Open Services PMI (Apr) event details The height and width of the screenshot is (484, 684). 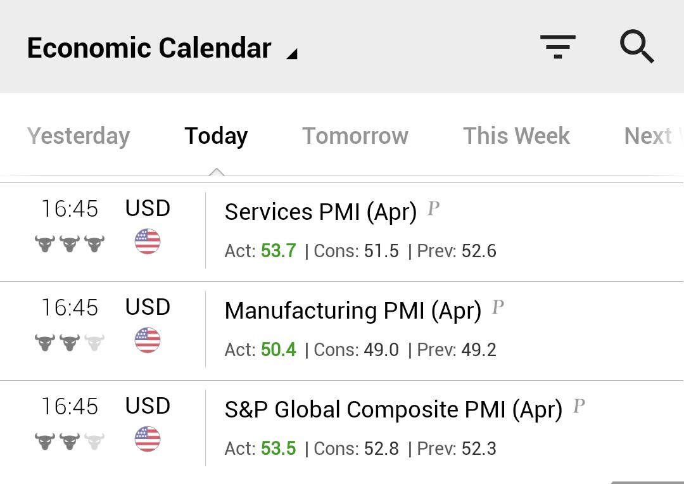[x=320, y=212]
